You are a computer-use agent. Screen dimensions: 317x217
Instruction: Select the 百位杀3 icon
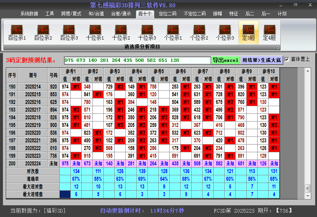click(69, 32)
